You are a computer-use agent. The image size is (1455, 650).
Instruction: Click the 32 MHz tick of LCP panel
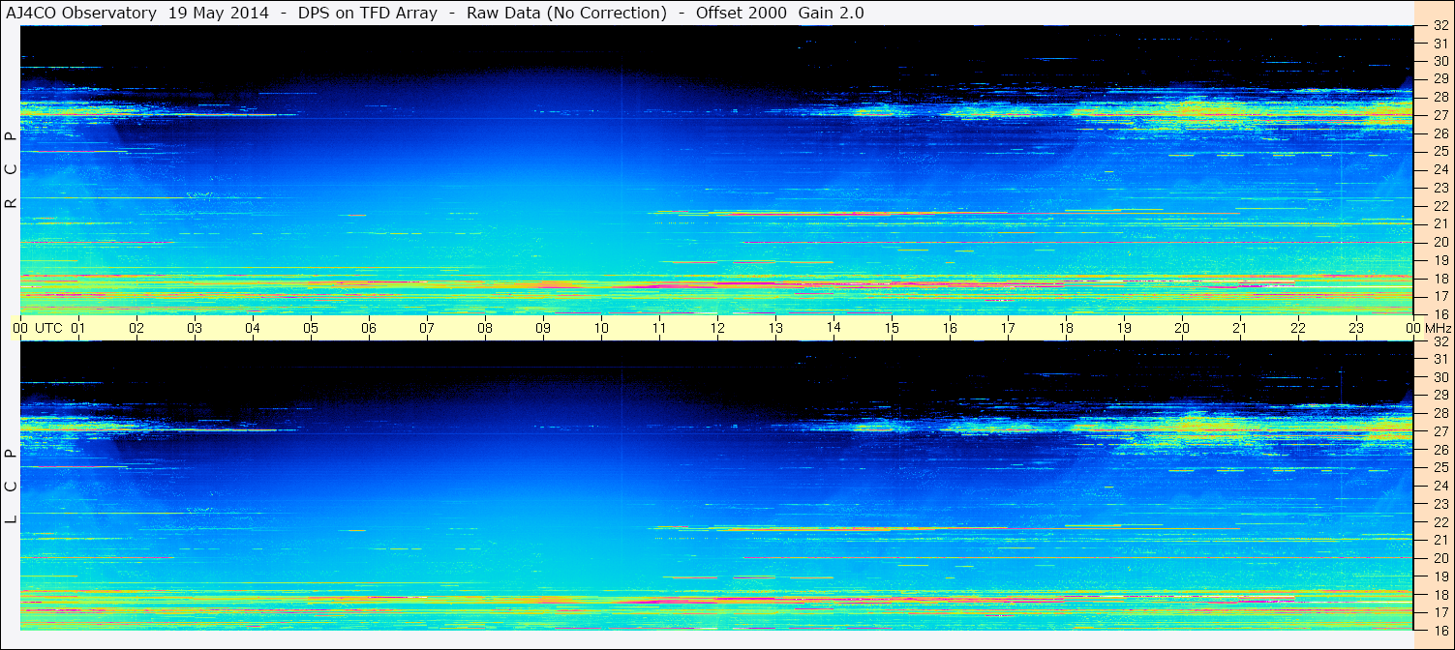click(1440, 340)
